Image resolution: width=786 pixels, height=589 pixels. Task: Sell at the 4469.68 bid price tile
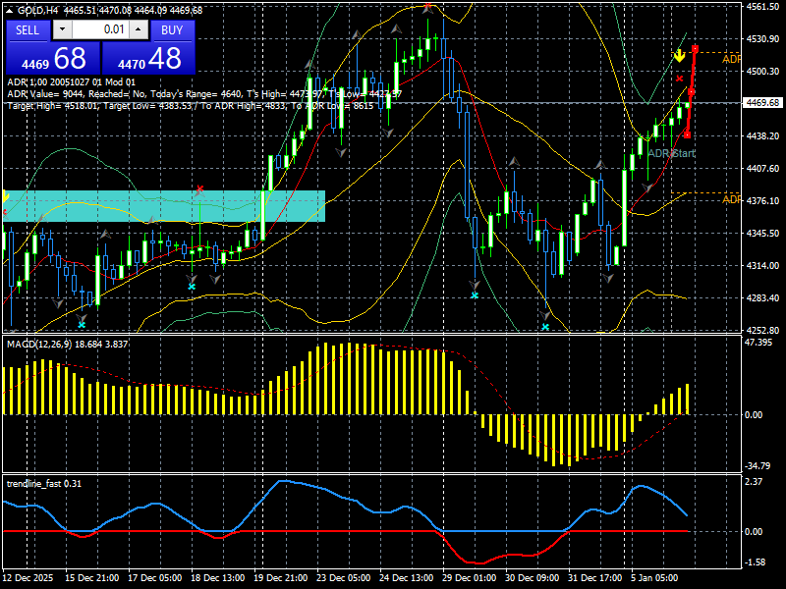tap(53, 58)
